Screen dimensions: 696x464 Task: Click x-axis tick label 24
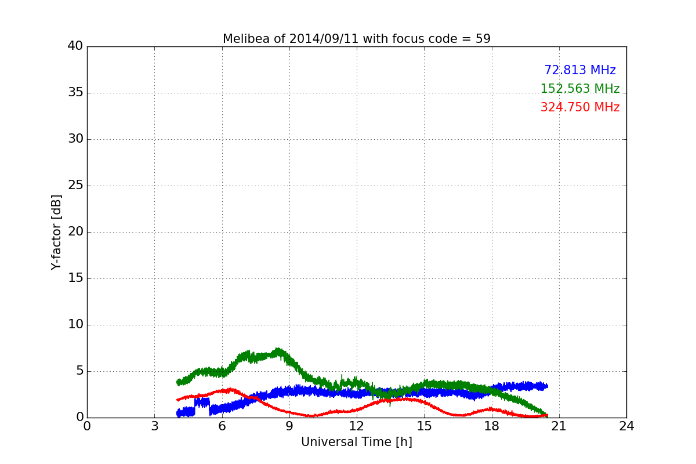pyautogui.click(x=626, y=426)
